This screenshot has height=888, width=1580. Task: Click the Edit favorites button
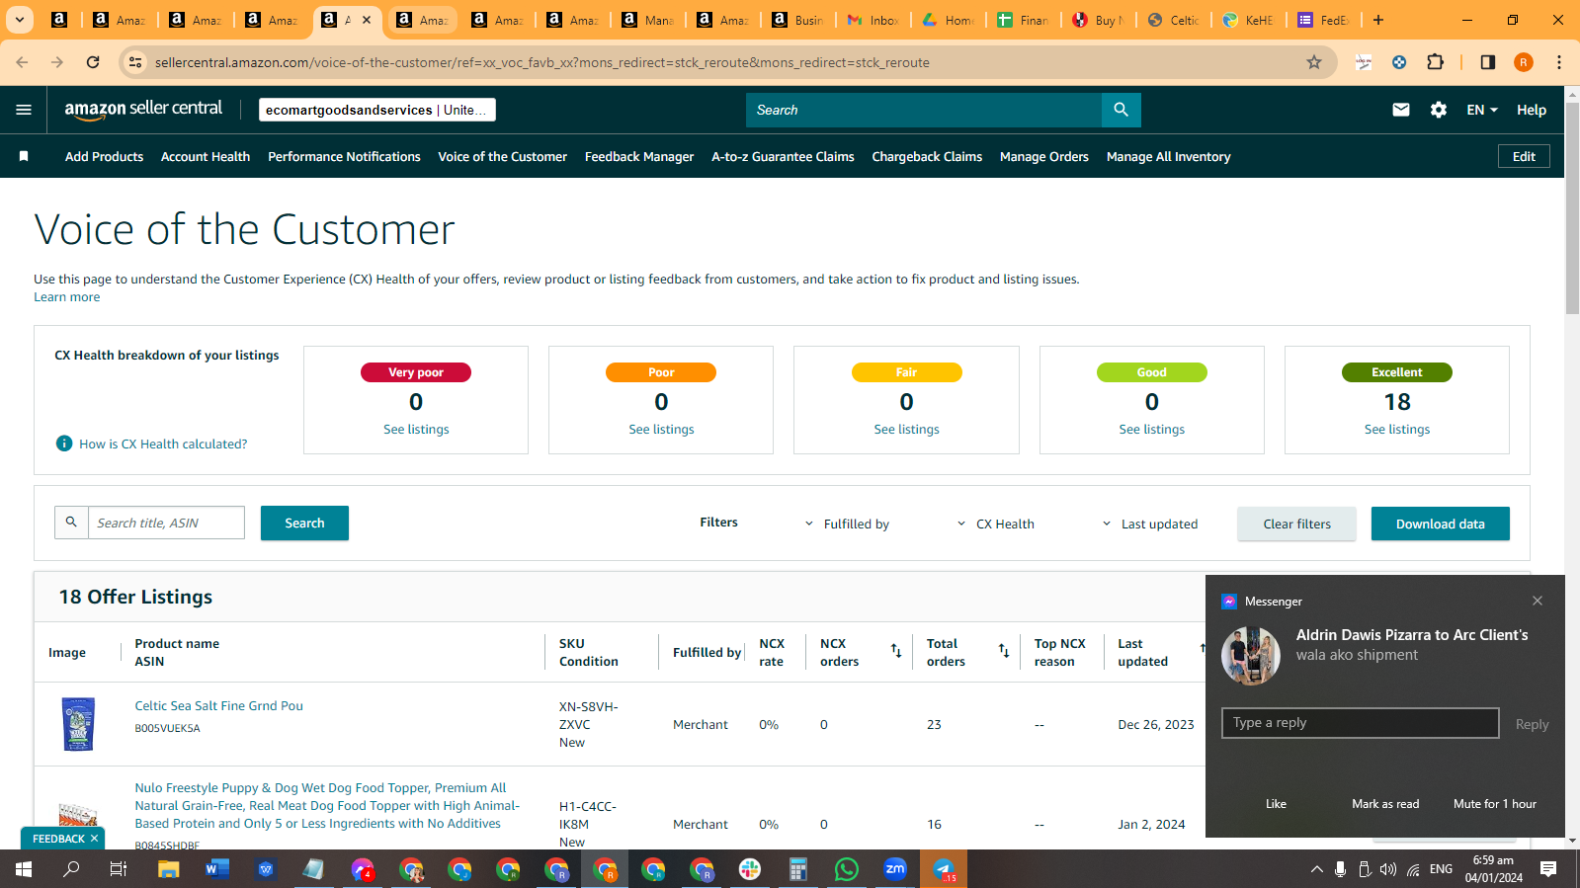(1524, 156)
